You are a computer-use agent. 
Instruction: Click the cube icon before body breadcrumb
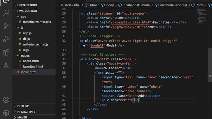tap(103, 5)
